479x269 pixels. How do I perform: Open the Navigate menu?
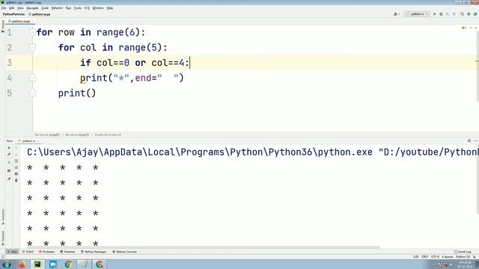coord(32,8)
